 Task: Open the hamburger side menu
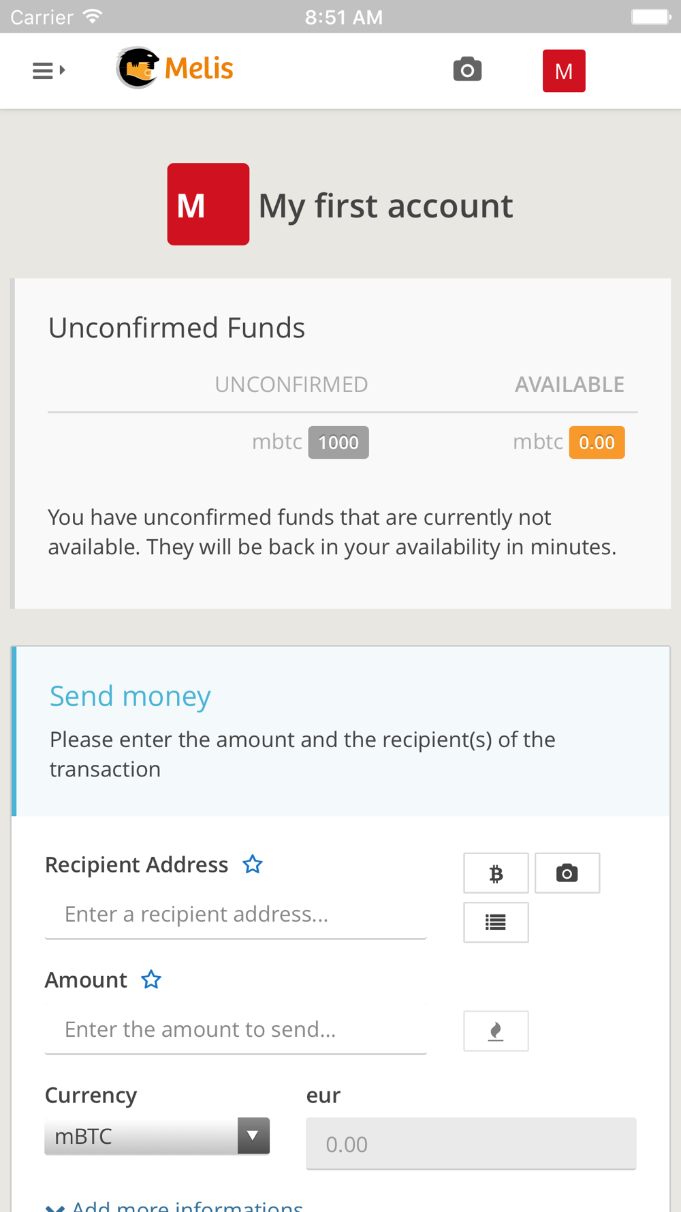48,70
